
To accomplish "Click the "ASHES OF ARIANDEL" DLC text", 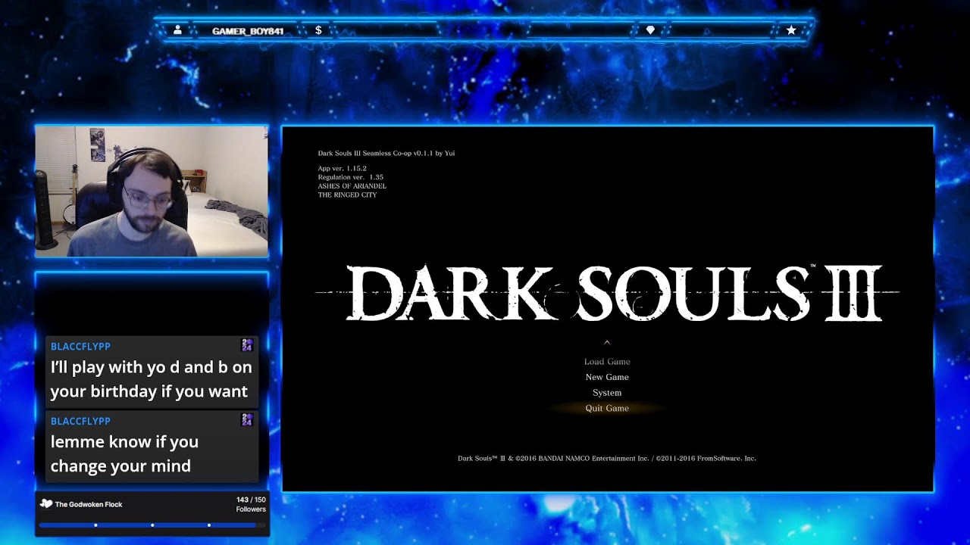I will (x=352, y=186).
